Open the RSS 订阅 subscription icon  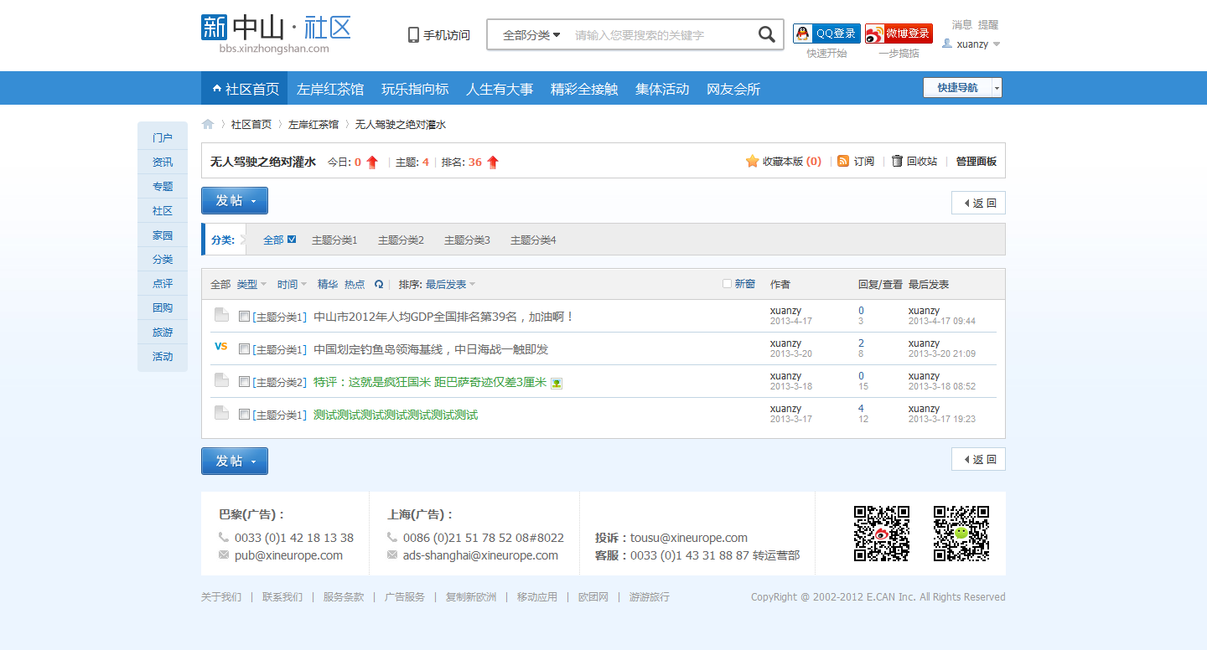(843, 161)
